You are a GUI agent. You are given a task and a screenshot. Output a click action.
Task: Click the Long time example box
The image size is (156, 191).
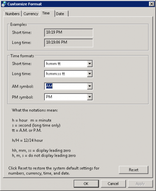[69, 43]
